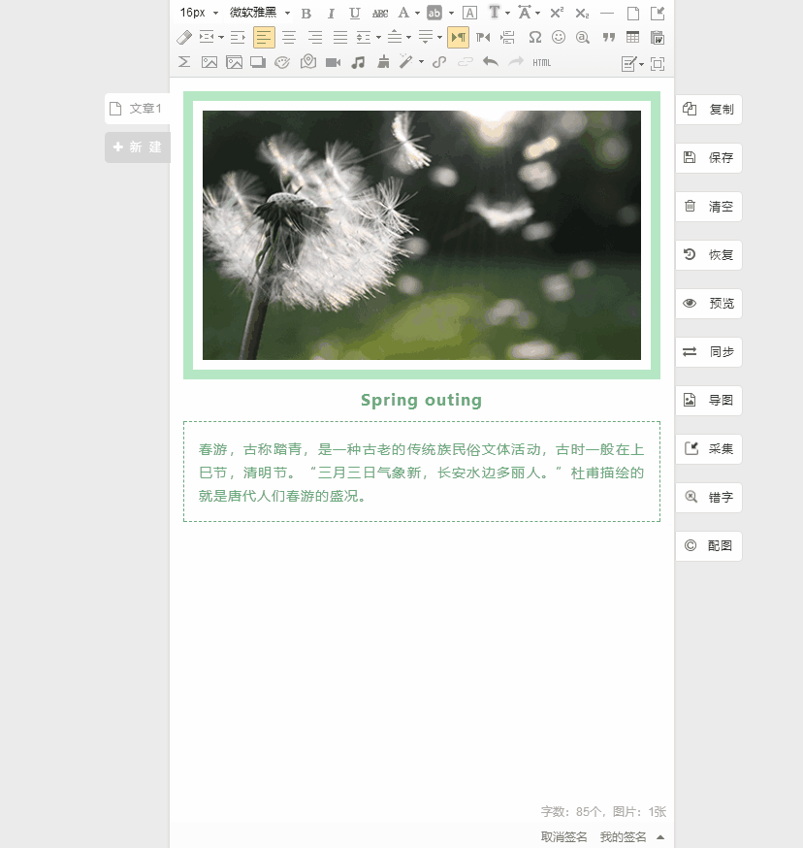
Task: Preview the article using 预览
Action: coord(709,303)
